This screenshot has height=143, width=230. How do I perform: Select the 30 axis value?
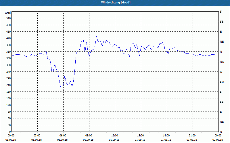point(9,125)
